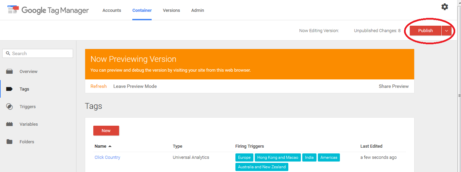Click the Universal Analytics type cell
This screenshot has width=461, height=172.
(191, 157)
